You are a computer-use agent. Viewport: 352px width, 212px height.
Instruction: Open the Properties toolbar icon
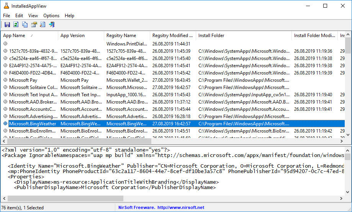(34, 24)
